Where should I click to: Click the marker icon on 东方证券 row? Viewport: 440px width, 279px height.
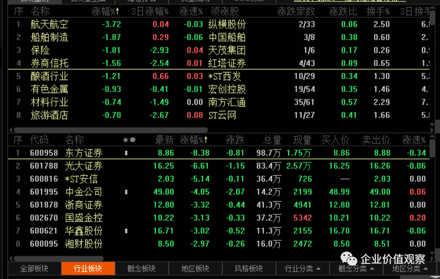coord(126,153)
